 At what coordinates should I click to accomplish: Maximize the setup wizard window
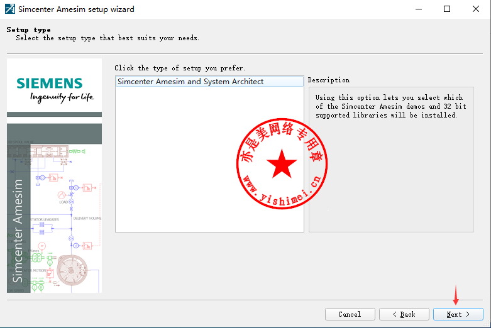[x=447, y=9]
